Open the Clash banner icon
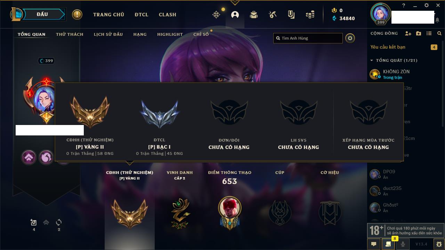 291,15
